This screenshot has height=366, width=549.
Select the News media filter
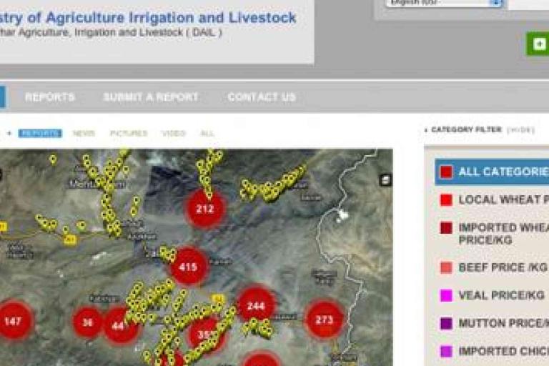point(84,134)
